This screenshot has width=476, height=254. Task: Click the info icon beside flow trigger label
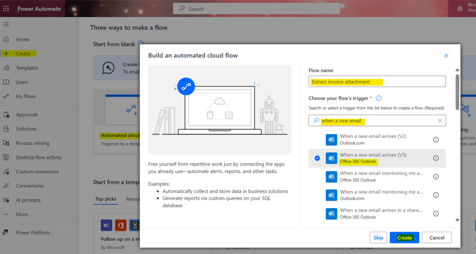coord(379,98)
